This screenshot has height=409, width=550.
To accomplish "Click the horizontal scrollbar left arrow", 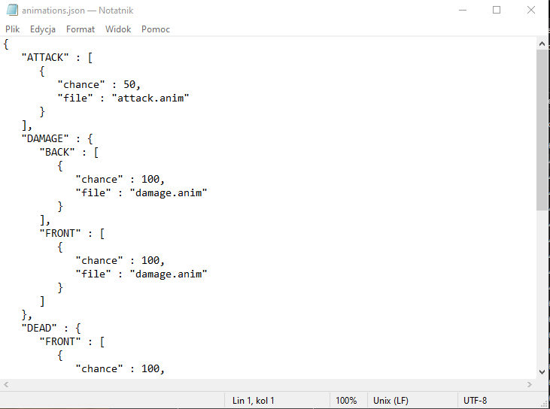I will pos(6,384).
